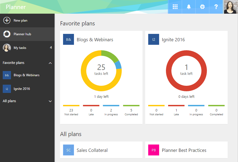Open settings gear icon
The width and height of the screenshot is (238, 162).
202,7
